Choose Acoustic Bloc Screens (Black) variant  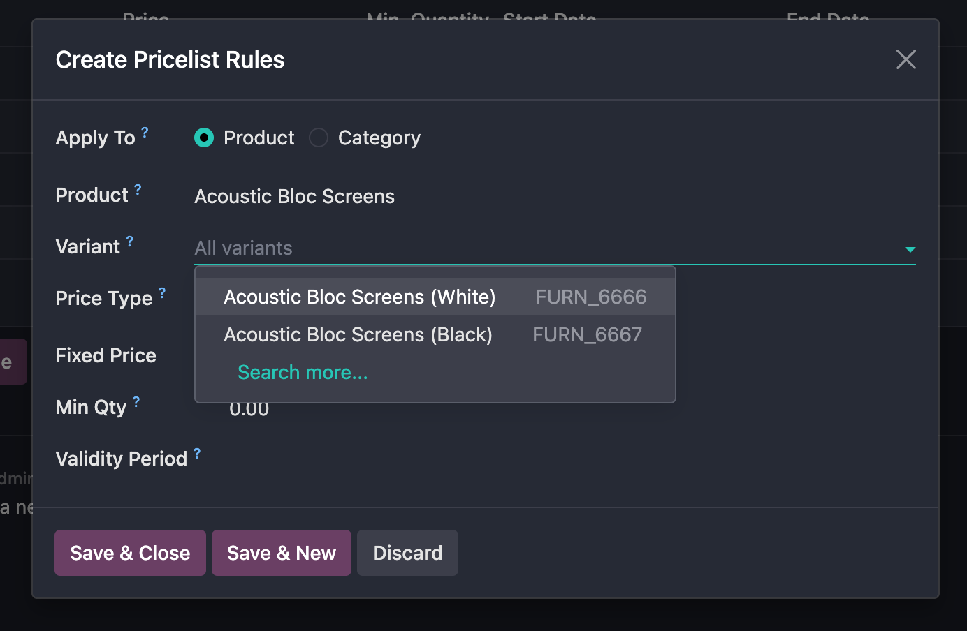(x=358, y=335)
